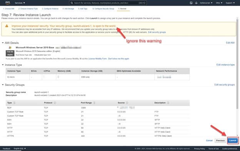Click in the services search field
This screenshot has width=240, height=151.
pos(108,3)
